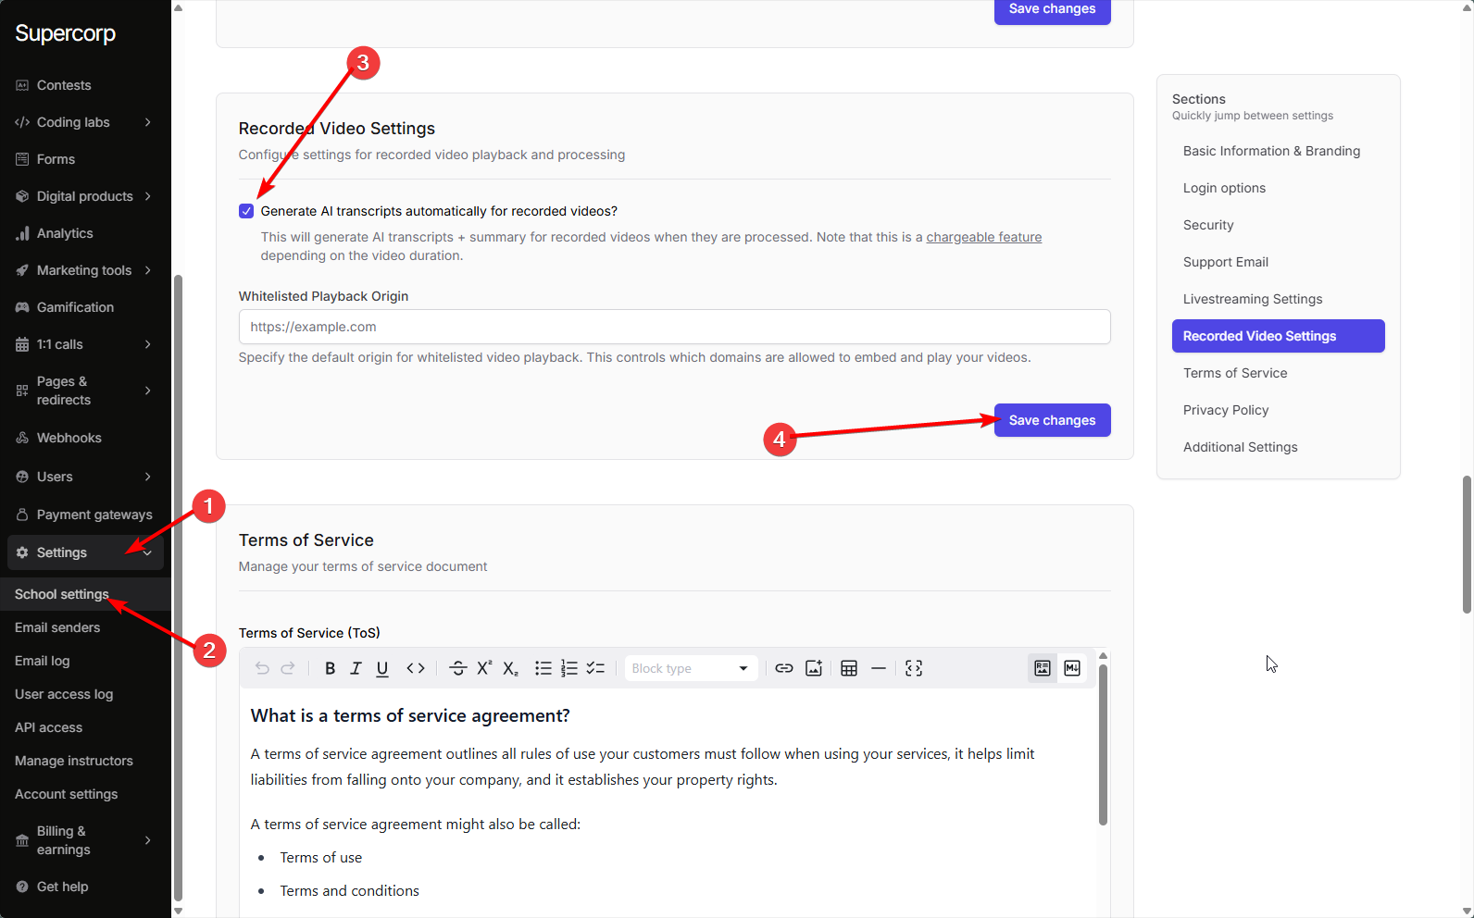Insert a table in the editor

pos(849,668)
